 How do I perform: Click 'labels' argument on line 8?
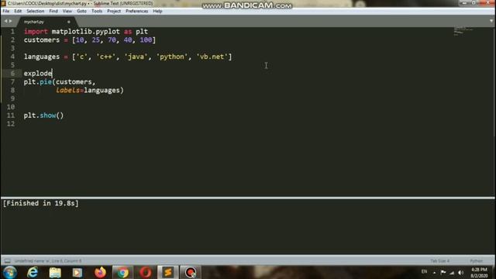(67, 91)
